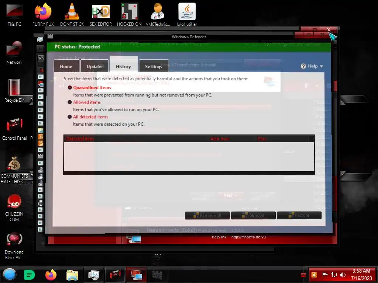
Task: Click the Windows Defender castle icon in the title bar
Action: (50, 36)
